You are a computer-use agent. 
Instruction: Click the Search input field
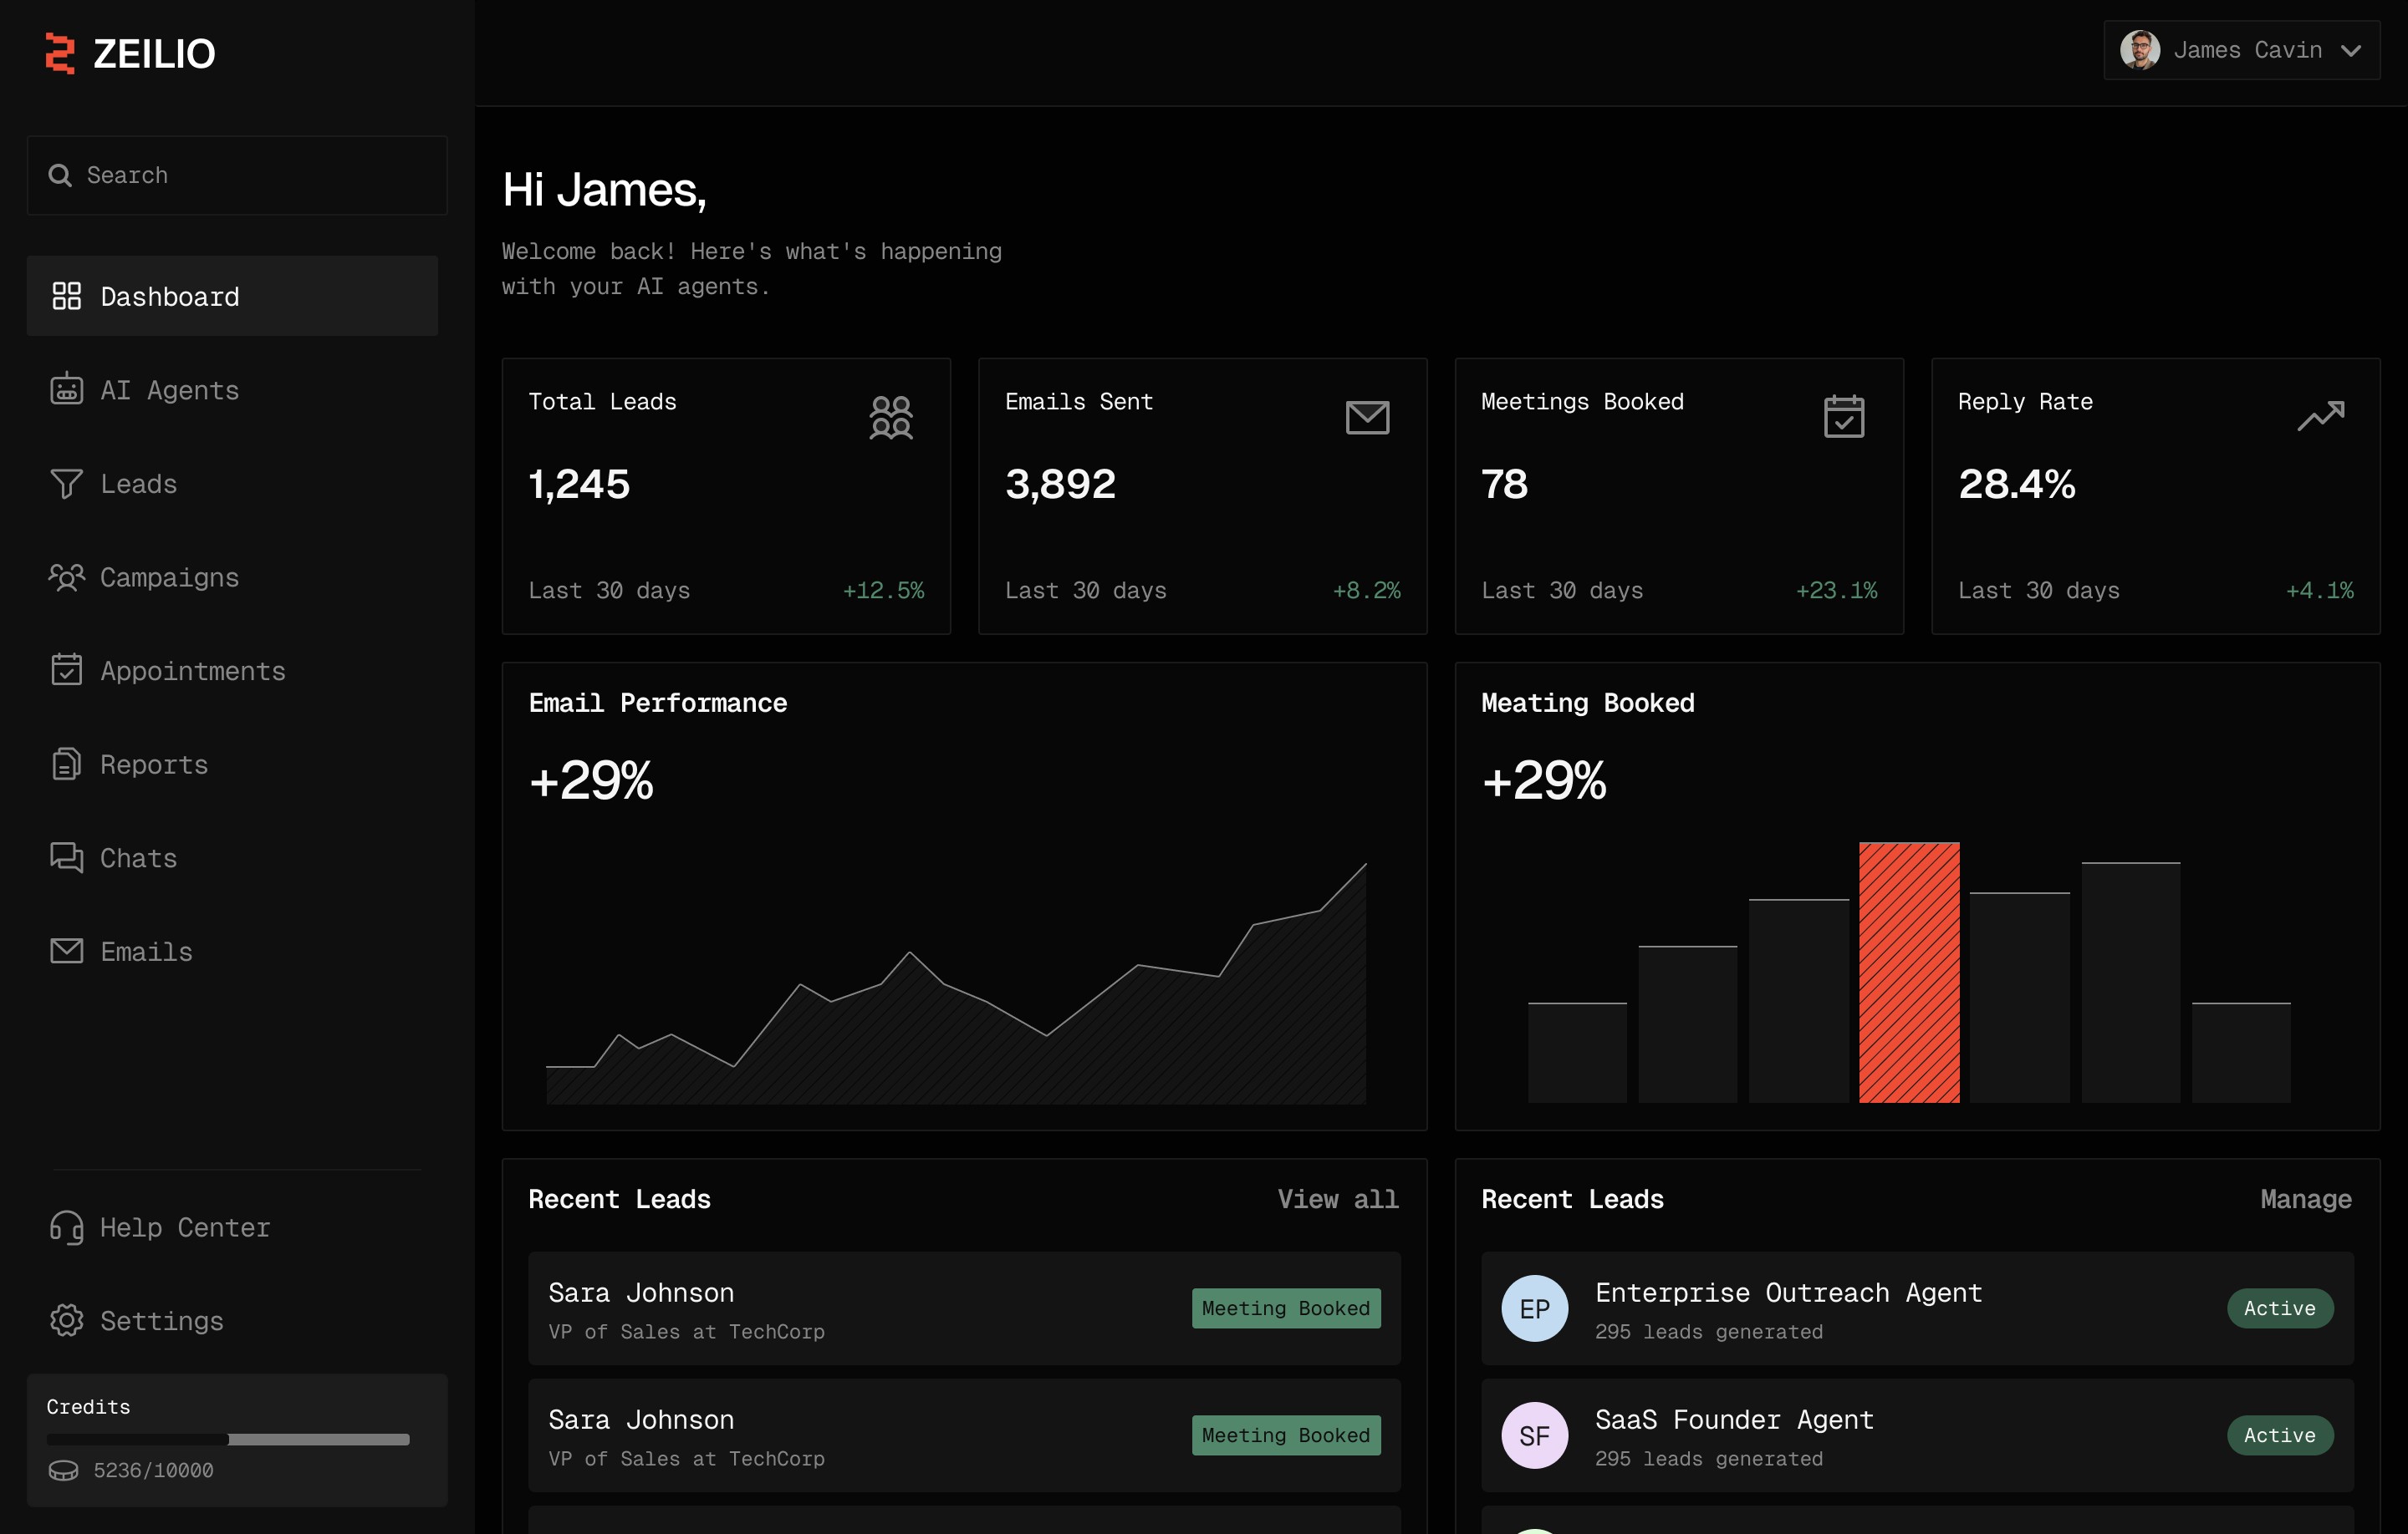coord(237,175)
